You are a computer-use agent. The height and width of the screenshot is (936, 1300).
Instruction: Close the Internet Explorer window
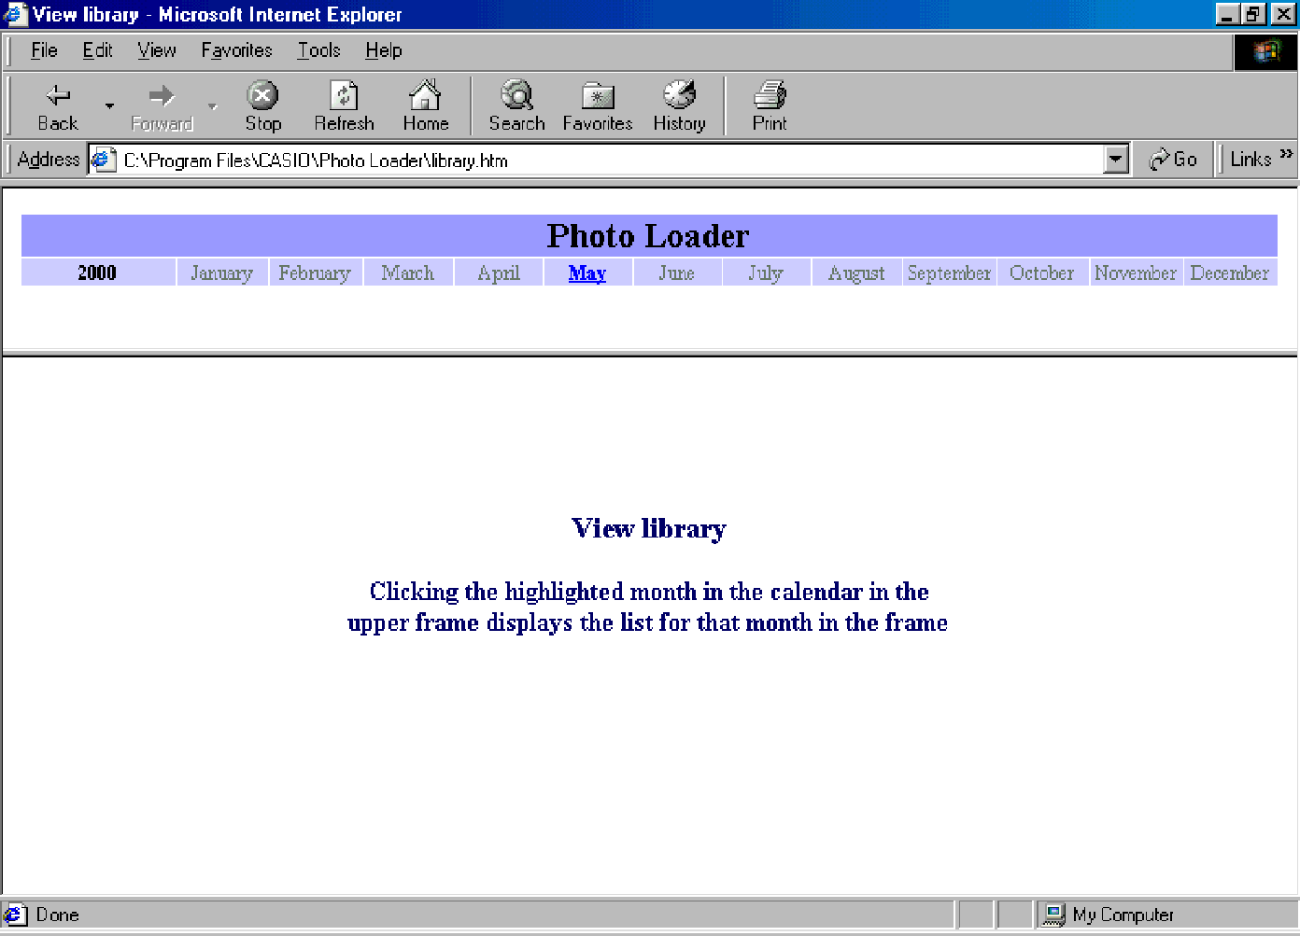pos(1283,14)
